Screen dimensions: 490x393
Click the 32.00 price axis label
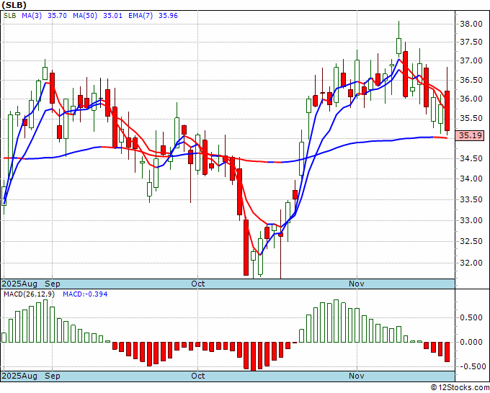pos(471,263)
